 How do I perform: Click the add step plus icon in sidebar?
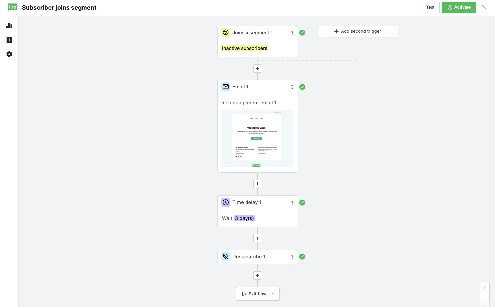(9, 40)
